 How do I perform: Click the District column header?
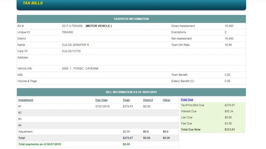(148, 100)
